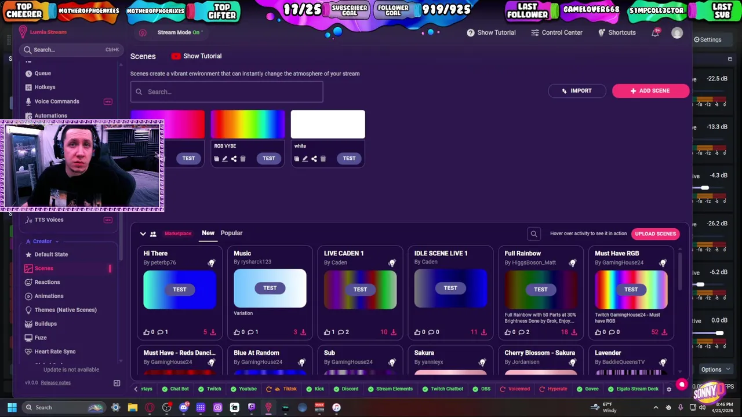Open Buildups in the sidebar
Screen dimensions: 742x417
45,324
